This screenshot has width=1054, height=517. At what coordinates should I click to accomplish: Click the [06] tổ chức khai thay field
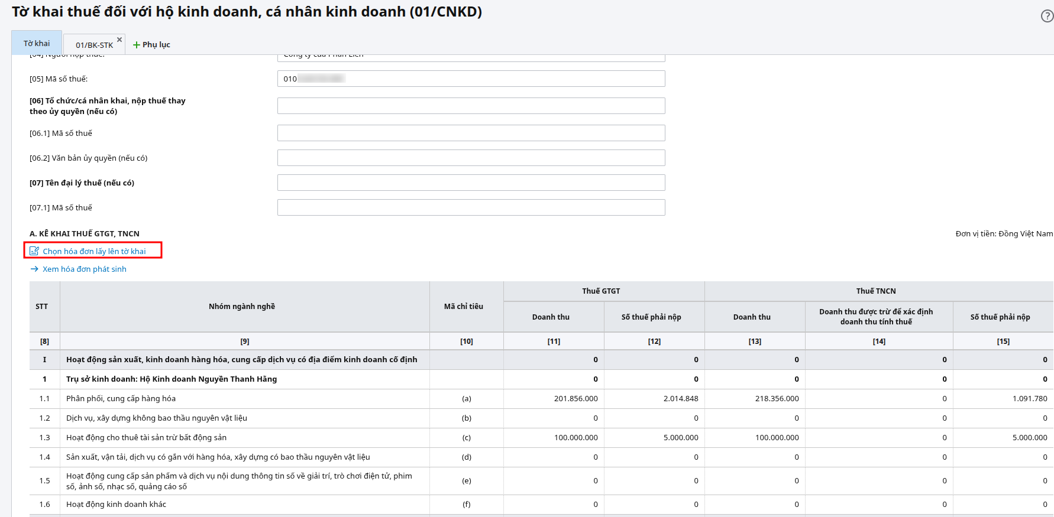(471, 106)
